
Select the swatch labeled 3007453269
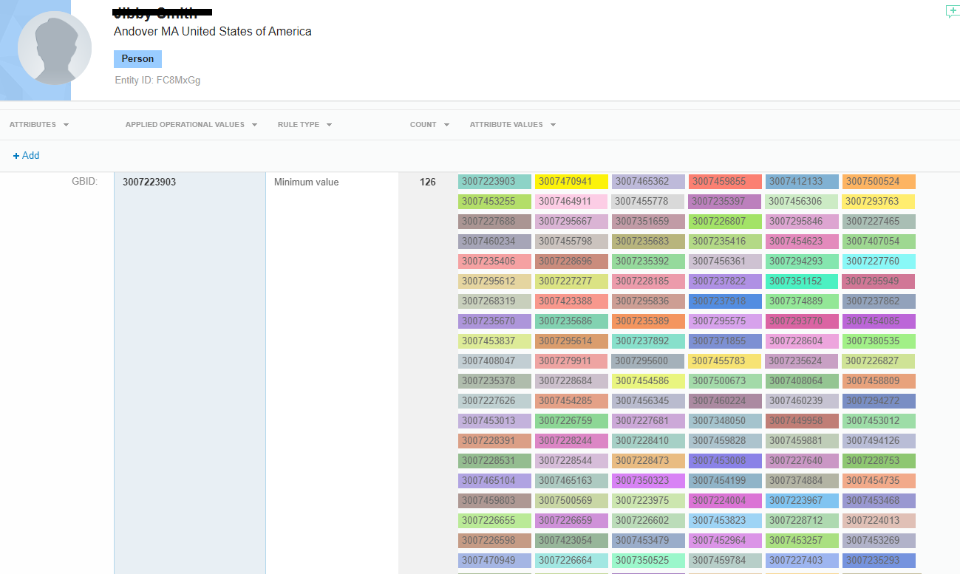coord(879,541)
